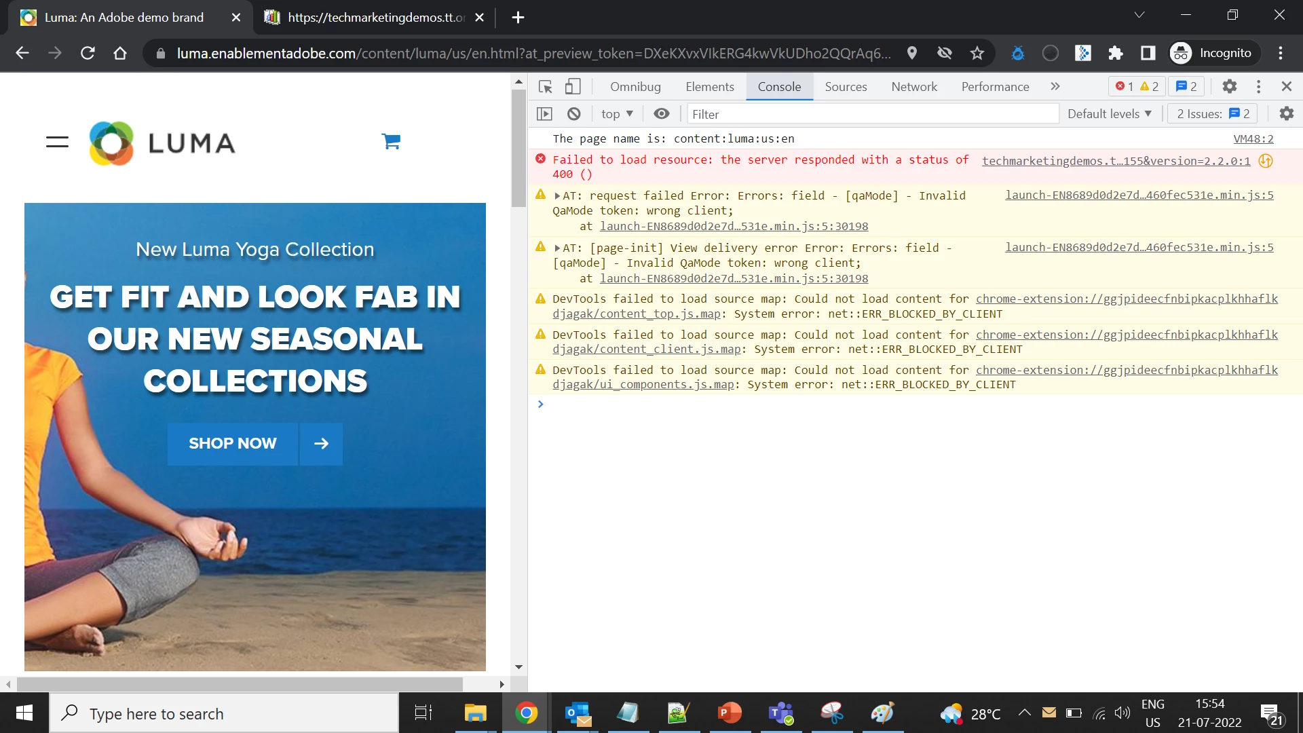1303x733 pixels.
Task: Toggle the device toolbar icon
Action: pyautogui.click(x=573, y=87)
